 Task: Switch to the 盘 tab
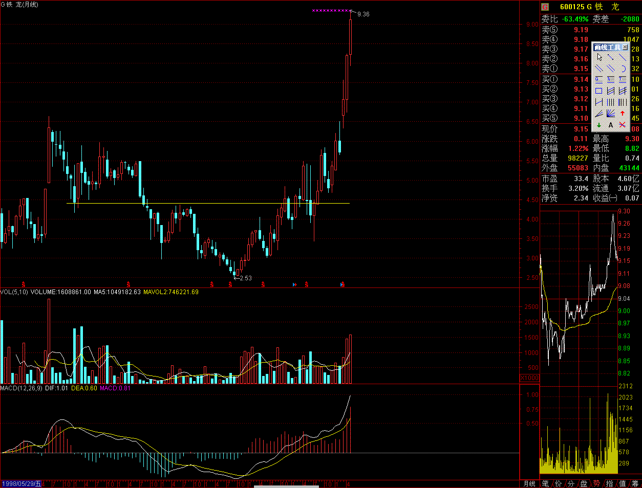584,483
